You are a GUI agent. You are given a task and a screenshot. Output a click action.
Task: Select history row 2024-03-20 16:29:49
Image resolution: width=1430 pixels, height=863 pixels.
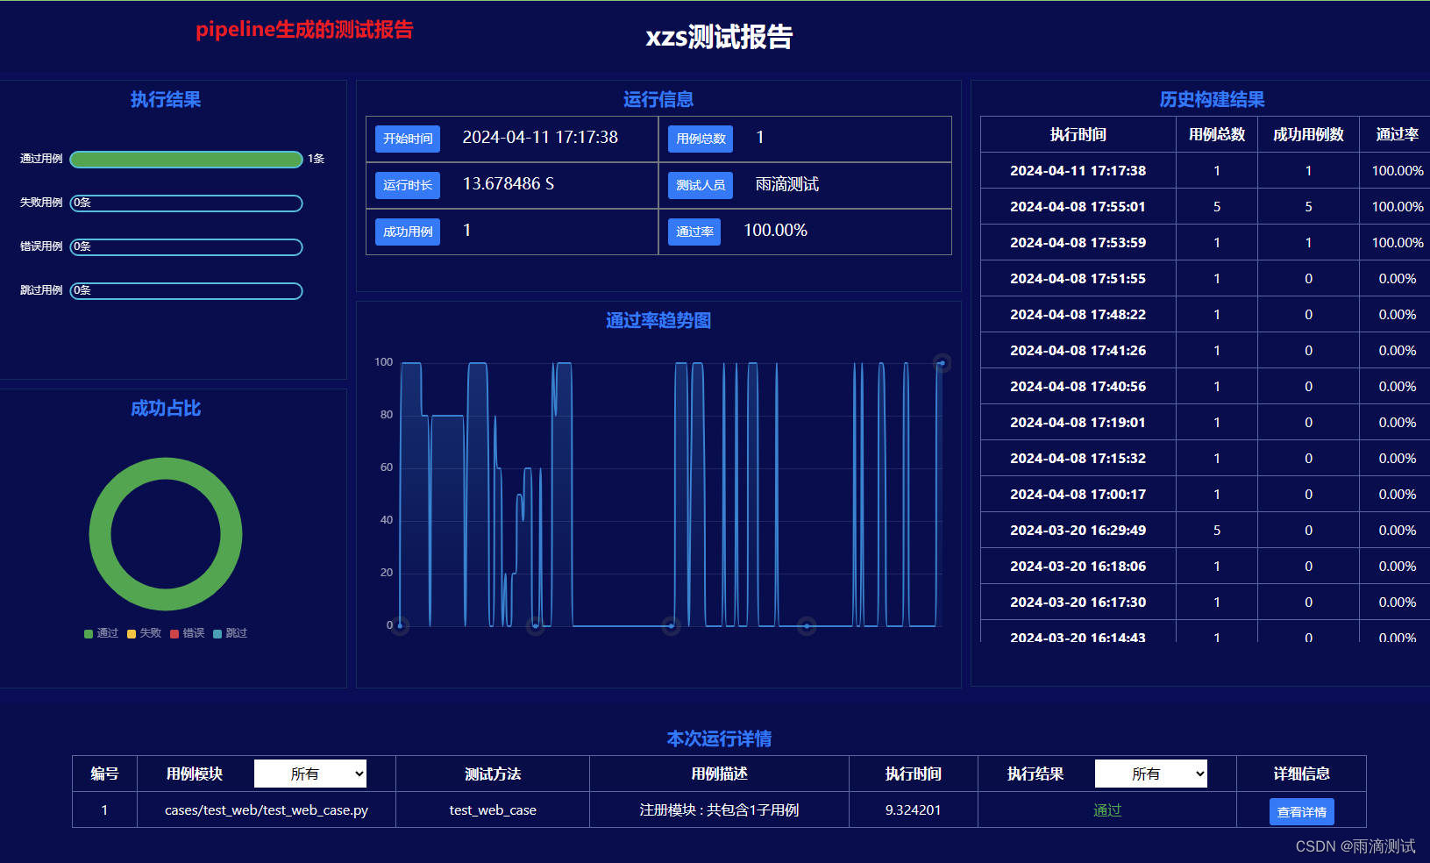(x=1206, y=531)
